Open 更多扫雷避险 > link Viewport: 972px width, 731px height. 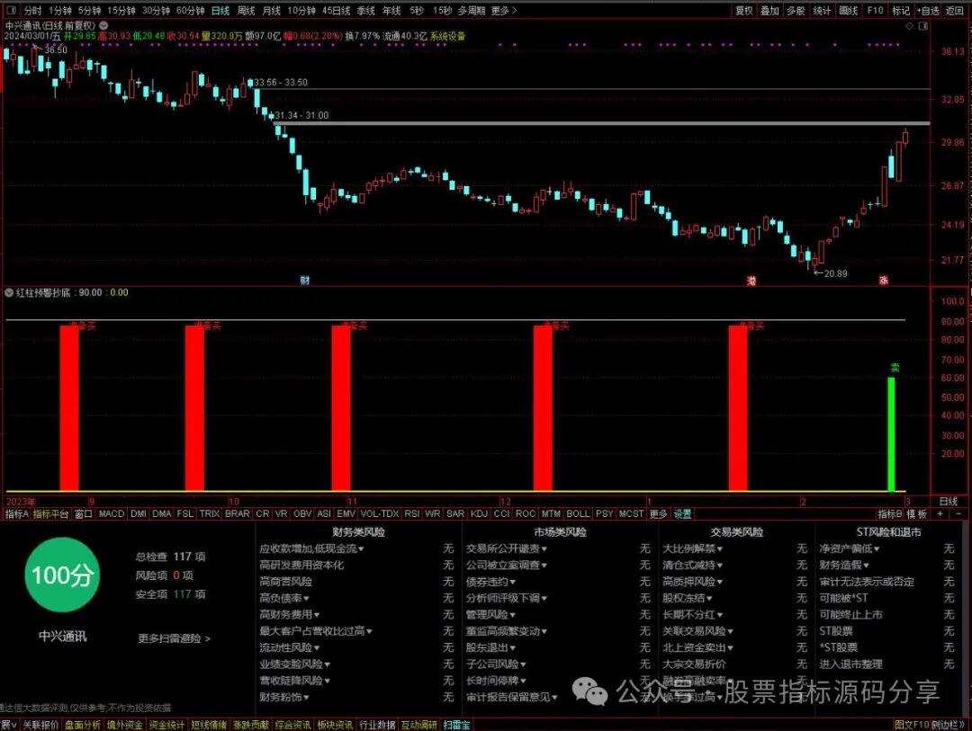pos(174,638)
